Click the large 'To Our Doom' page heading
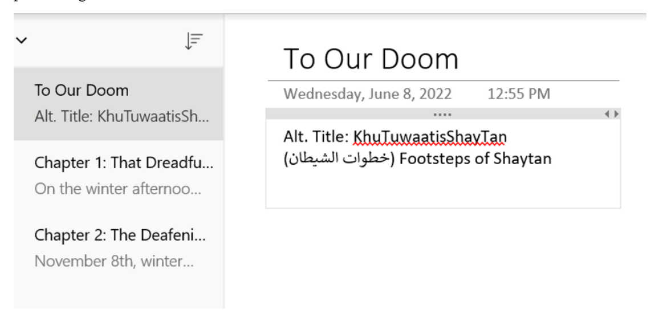Screen dimensions: 667x317 click(x=371, y=59)
